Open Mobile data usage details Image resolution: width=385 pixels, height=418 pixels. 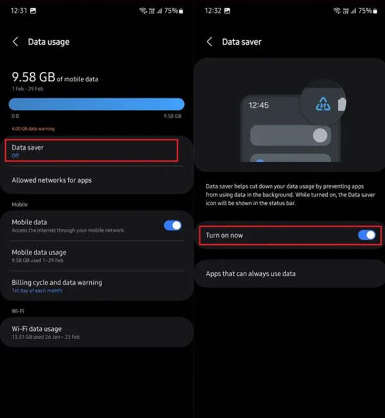coord(97,256)
